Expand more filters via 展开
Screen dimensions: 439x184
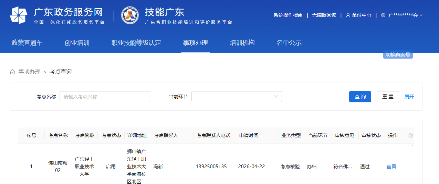tap(409, 97)
